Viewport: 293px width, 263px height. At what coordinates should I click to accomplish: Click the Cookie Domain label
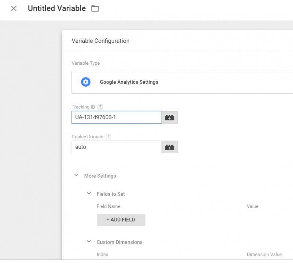pyautogui.click(x=88, y=137)
